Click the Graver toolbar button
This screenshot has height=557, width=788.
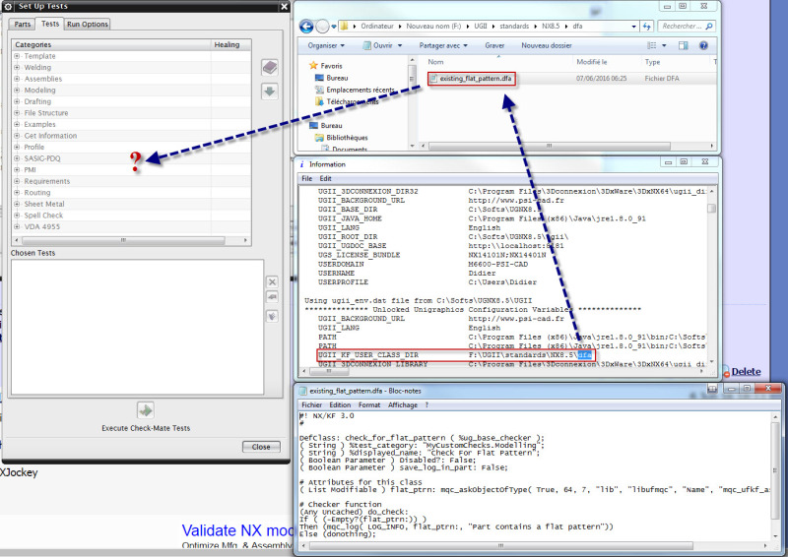[494, 45]
